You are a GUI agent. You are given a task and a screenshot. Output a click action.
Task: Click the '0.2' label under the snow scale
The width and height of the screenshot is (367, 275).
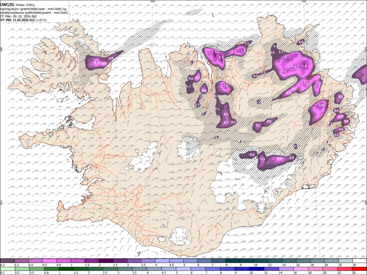click(3, 265)
